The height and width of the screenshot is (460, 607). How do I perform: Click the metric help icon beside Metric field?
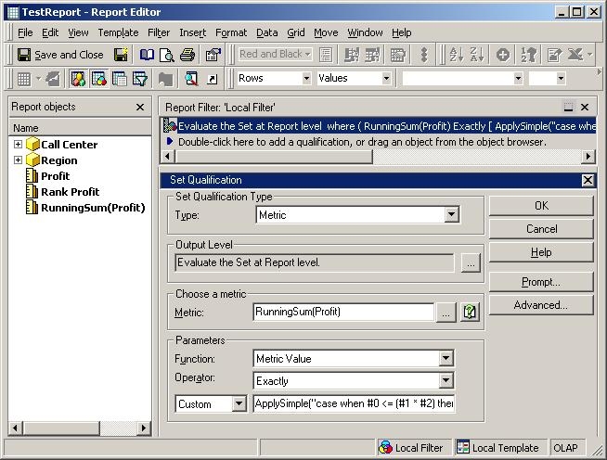pyautogui.click(x=470, y=313)
